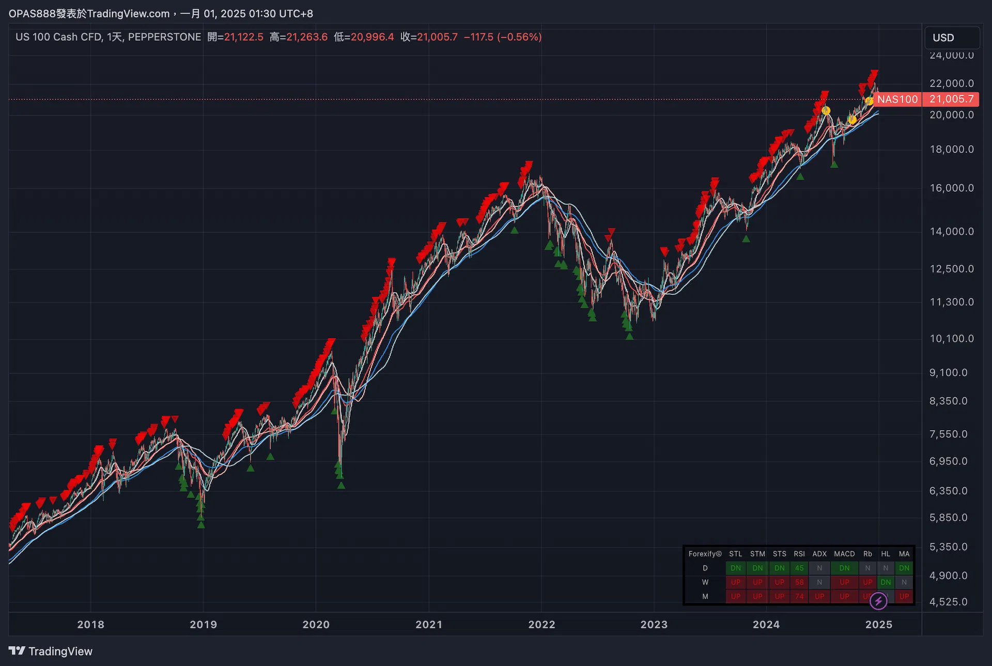Click the 9,100.0 price axis label
992x666 pixels.
pos(949,373)
